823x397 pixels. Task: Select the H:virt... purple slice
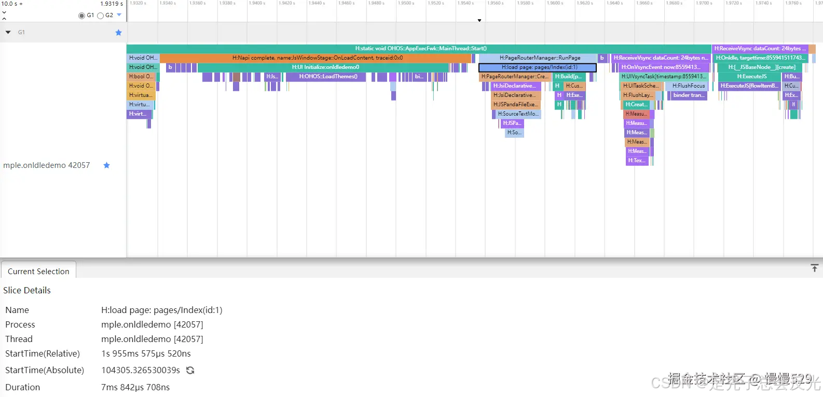tap(139, 114)
